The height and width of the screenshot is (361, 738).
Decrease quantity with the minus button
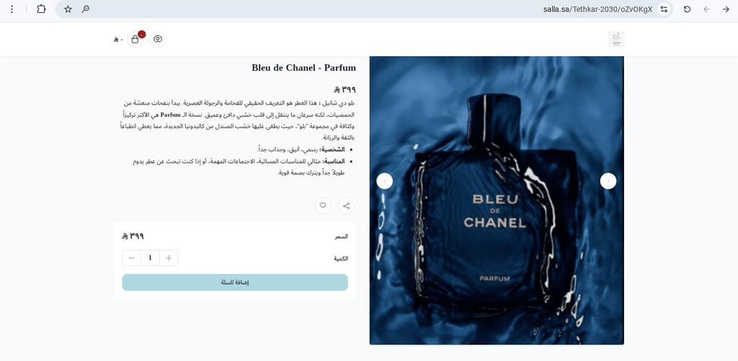click(x=132, y=258)
